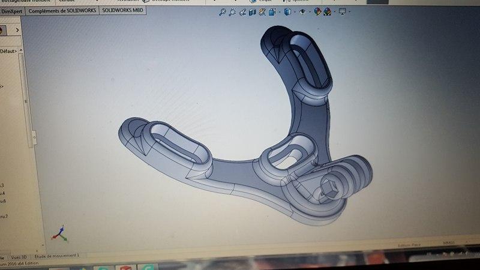Screen dimensions: 480x270
Task: Click the View Settings monitor icon
Action: (x=342, y=11)
